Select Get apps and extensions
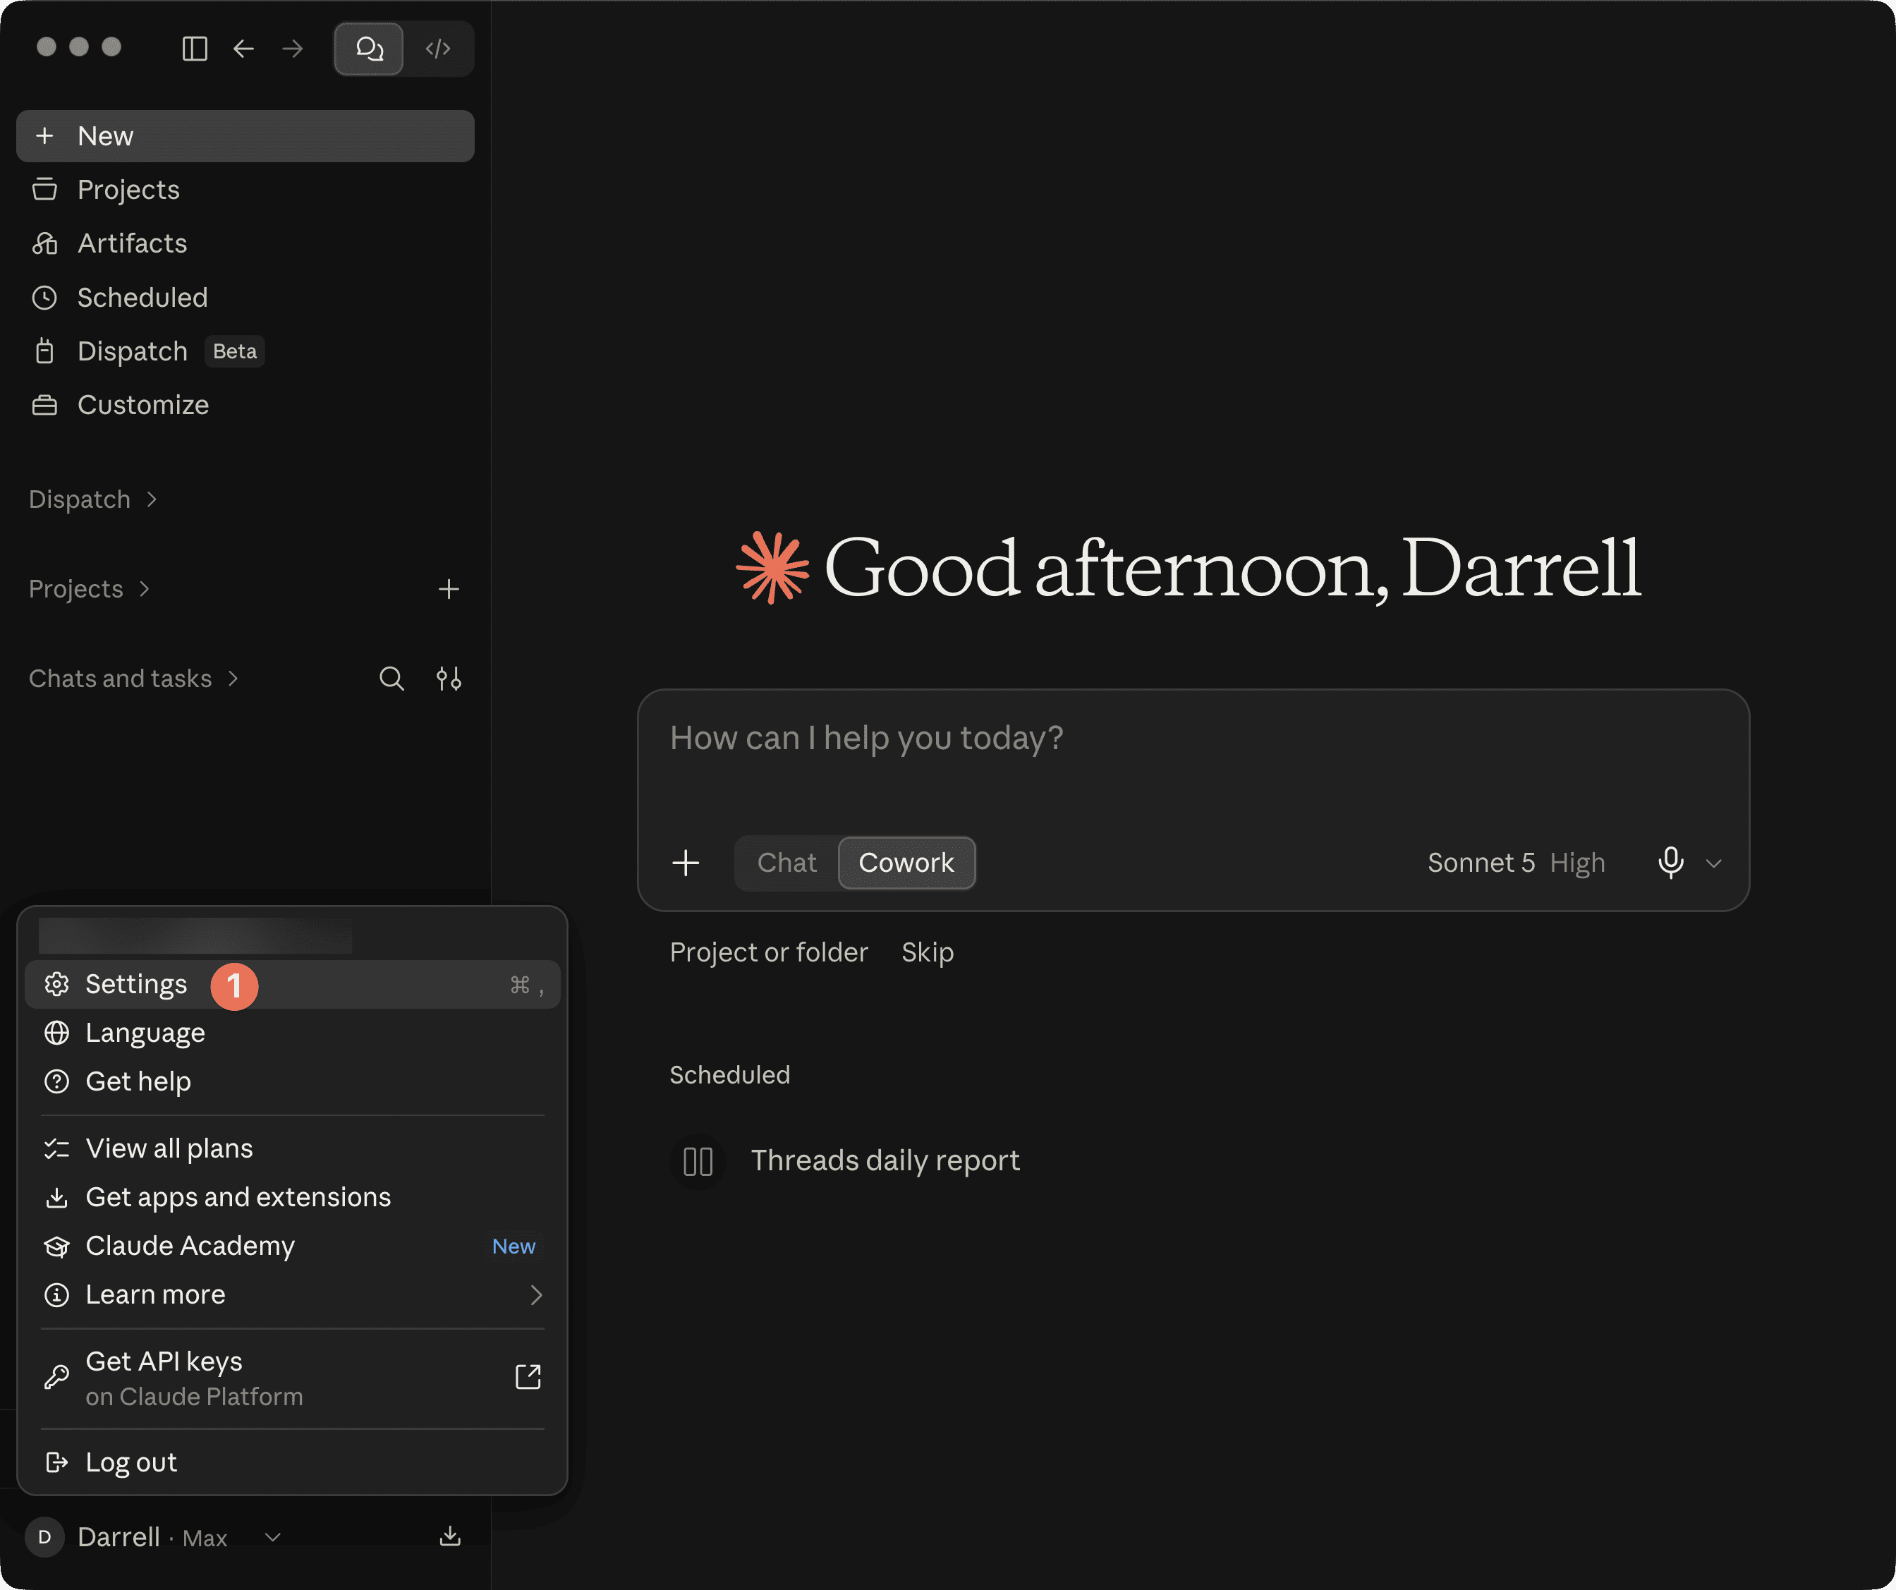Screen dimensions: 1896x1590 (x=293, y=1197)
